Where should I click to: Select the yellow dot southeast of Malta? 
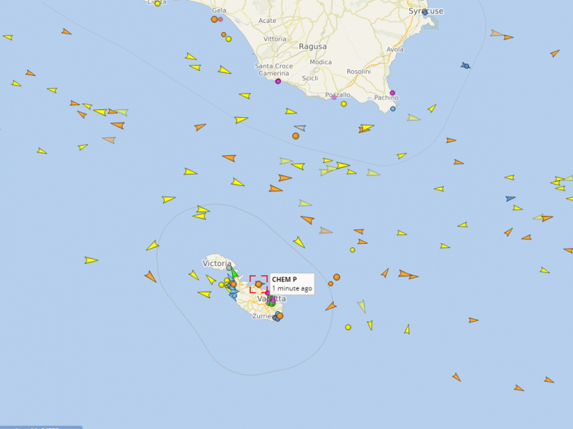point(348,327)
